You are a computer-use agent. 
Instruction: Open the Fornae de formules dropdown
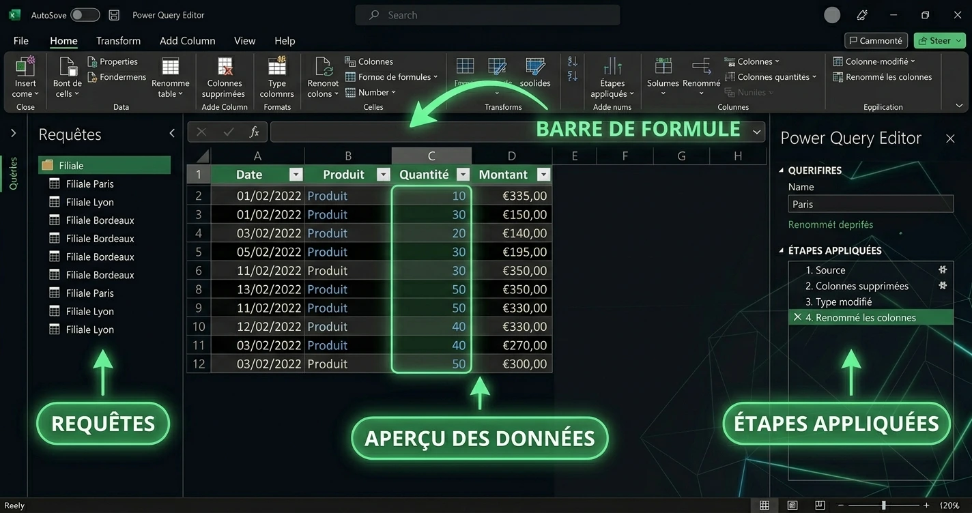point(391,77)
